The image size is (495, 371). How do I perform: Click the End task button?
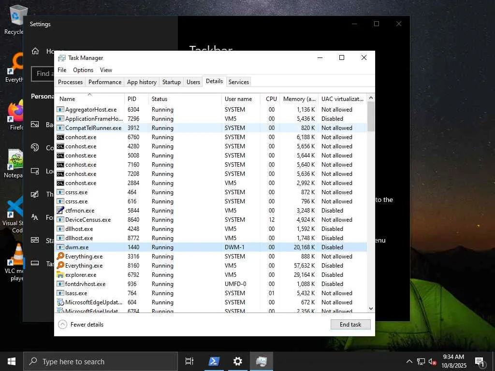coord(350,325)
